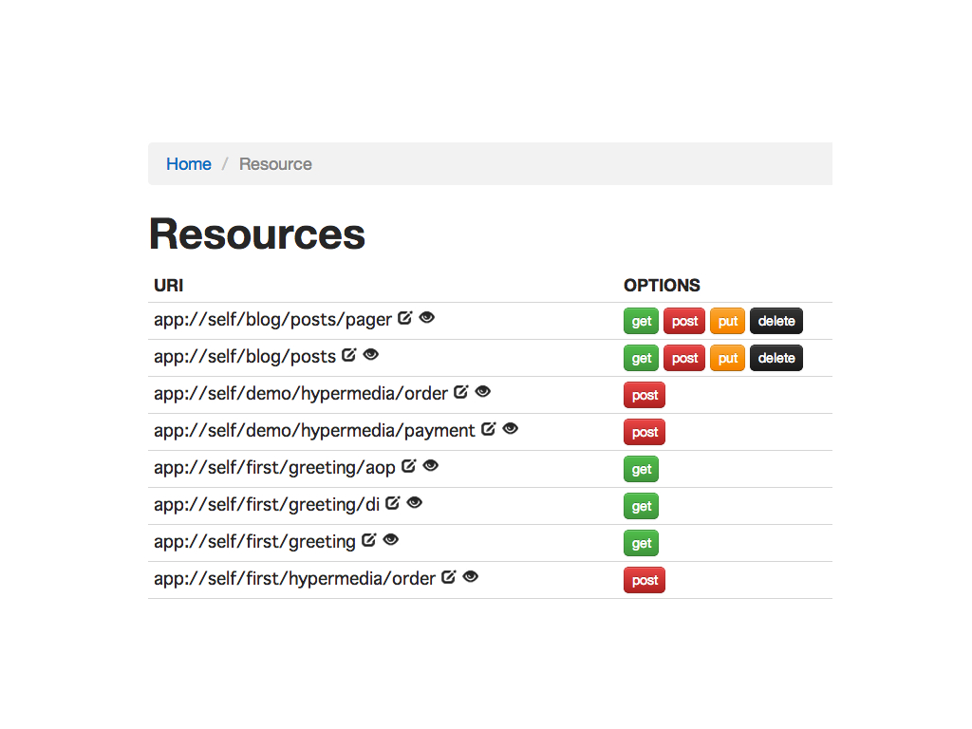Edit icon for first/hypermedia/order resource
This screenshot has width=972, height=729.
tap(449, 577)
